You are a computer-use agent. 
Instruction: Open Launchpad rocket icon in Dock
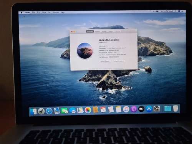click(x=41, y=111)
